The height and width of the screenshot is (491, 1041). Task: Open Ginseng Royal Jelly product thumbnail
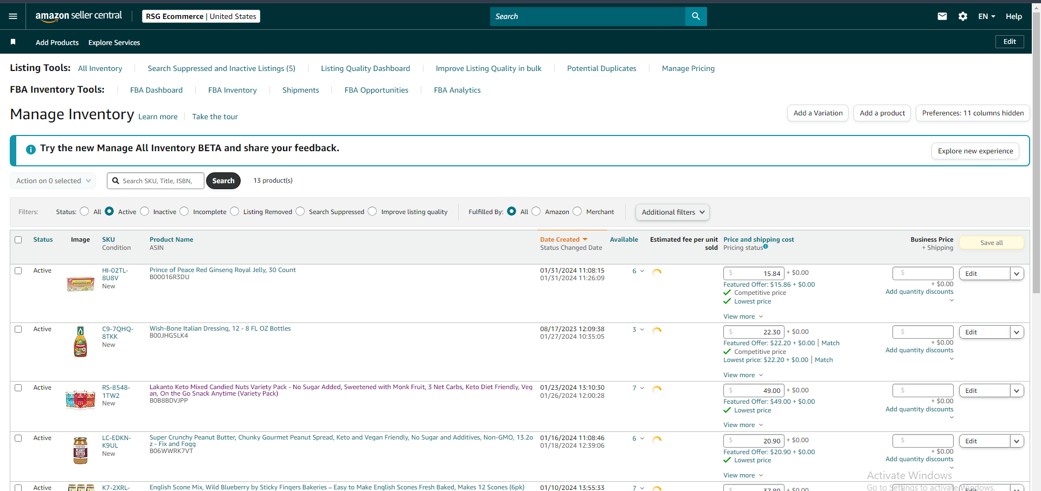point(80,283)
